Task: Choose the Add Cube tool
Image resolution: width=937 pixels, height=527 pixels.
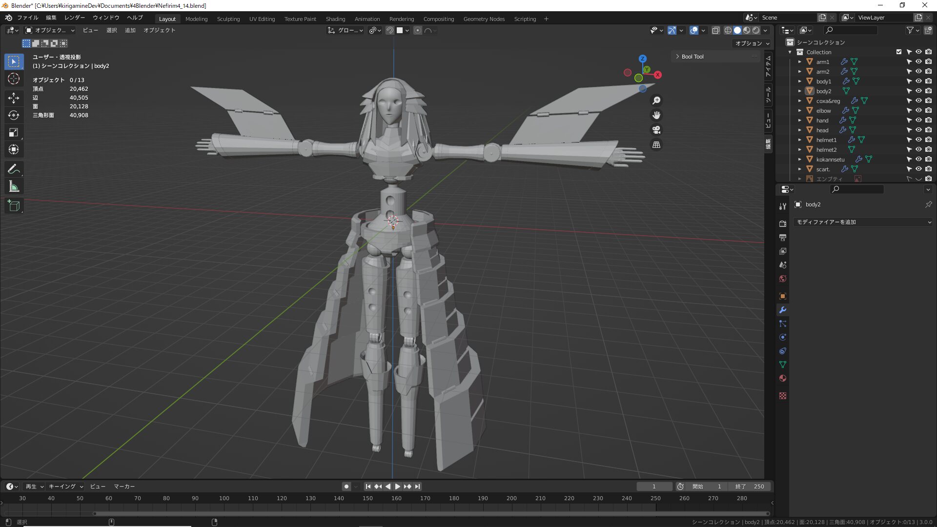Action: pyautogui.click(x=14, y=206)
